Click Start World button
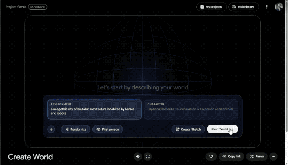This screenshot has width=288, height=165. [x=222, y=129]
